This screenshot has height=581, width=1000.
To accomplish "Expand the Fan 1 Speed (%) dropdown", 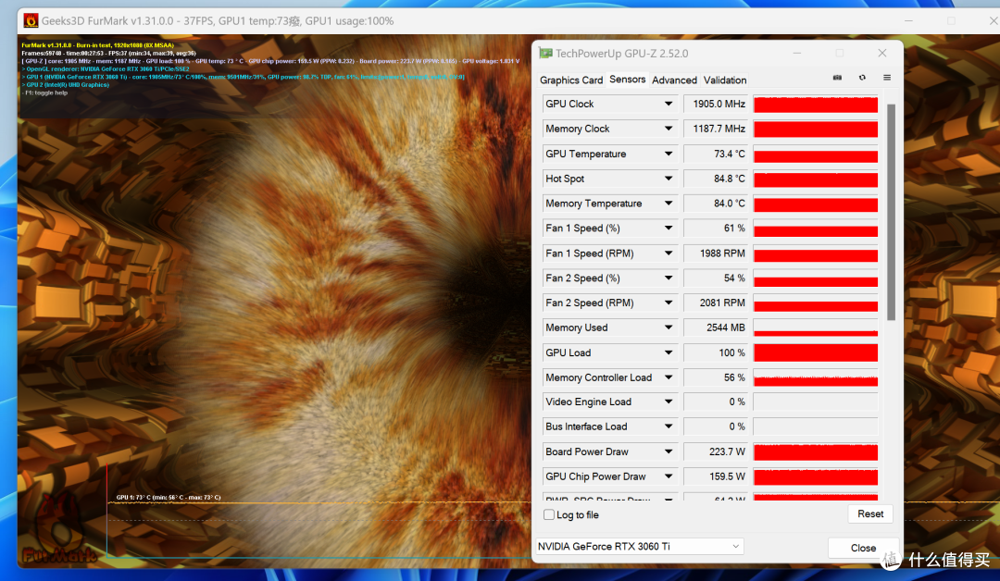I will pos(669,229).
